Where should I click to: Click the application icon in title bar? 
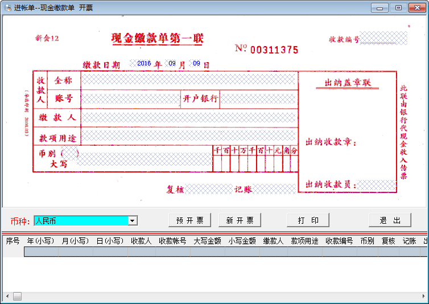pyautogui.click(x=7, y=7)
